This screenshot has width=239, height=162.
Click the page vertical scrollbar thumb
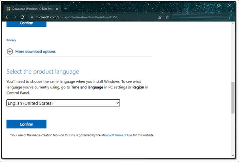pos(233,98)
